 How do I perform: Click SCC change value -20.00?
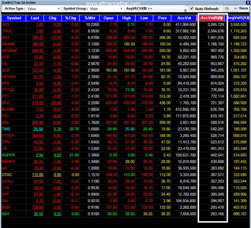coord(56,103)
